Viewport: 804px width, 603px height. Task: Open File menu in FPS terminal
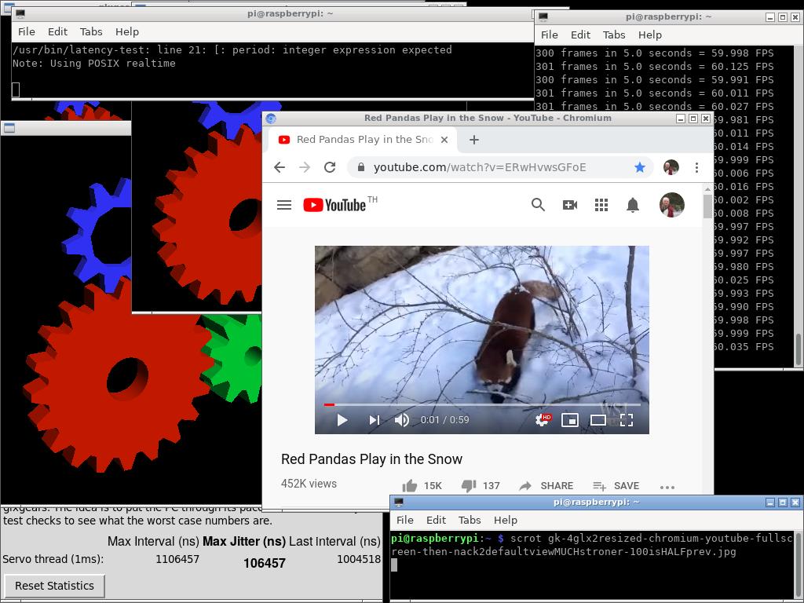click(549, 35)
